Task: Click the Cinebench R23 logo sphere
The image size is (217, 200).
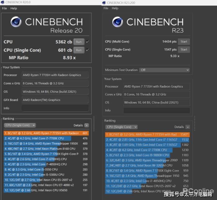Action: 117,22
